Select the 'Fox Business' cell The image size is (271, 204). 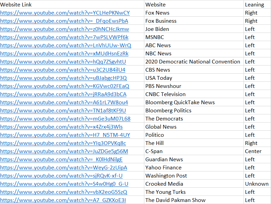(x=194, y=21)
